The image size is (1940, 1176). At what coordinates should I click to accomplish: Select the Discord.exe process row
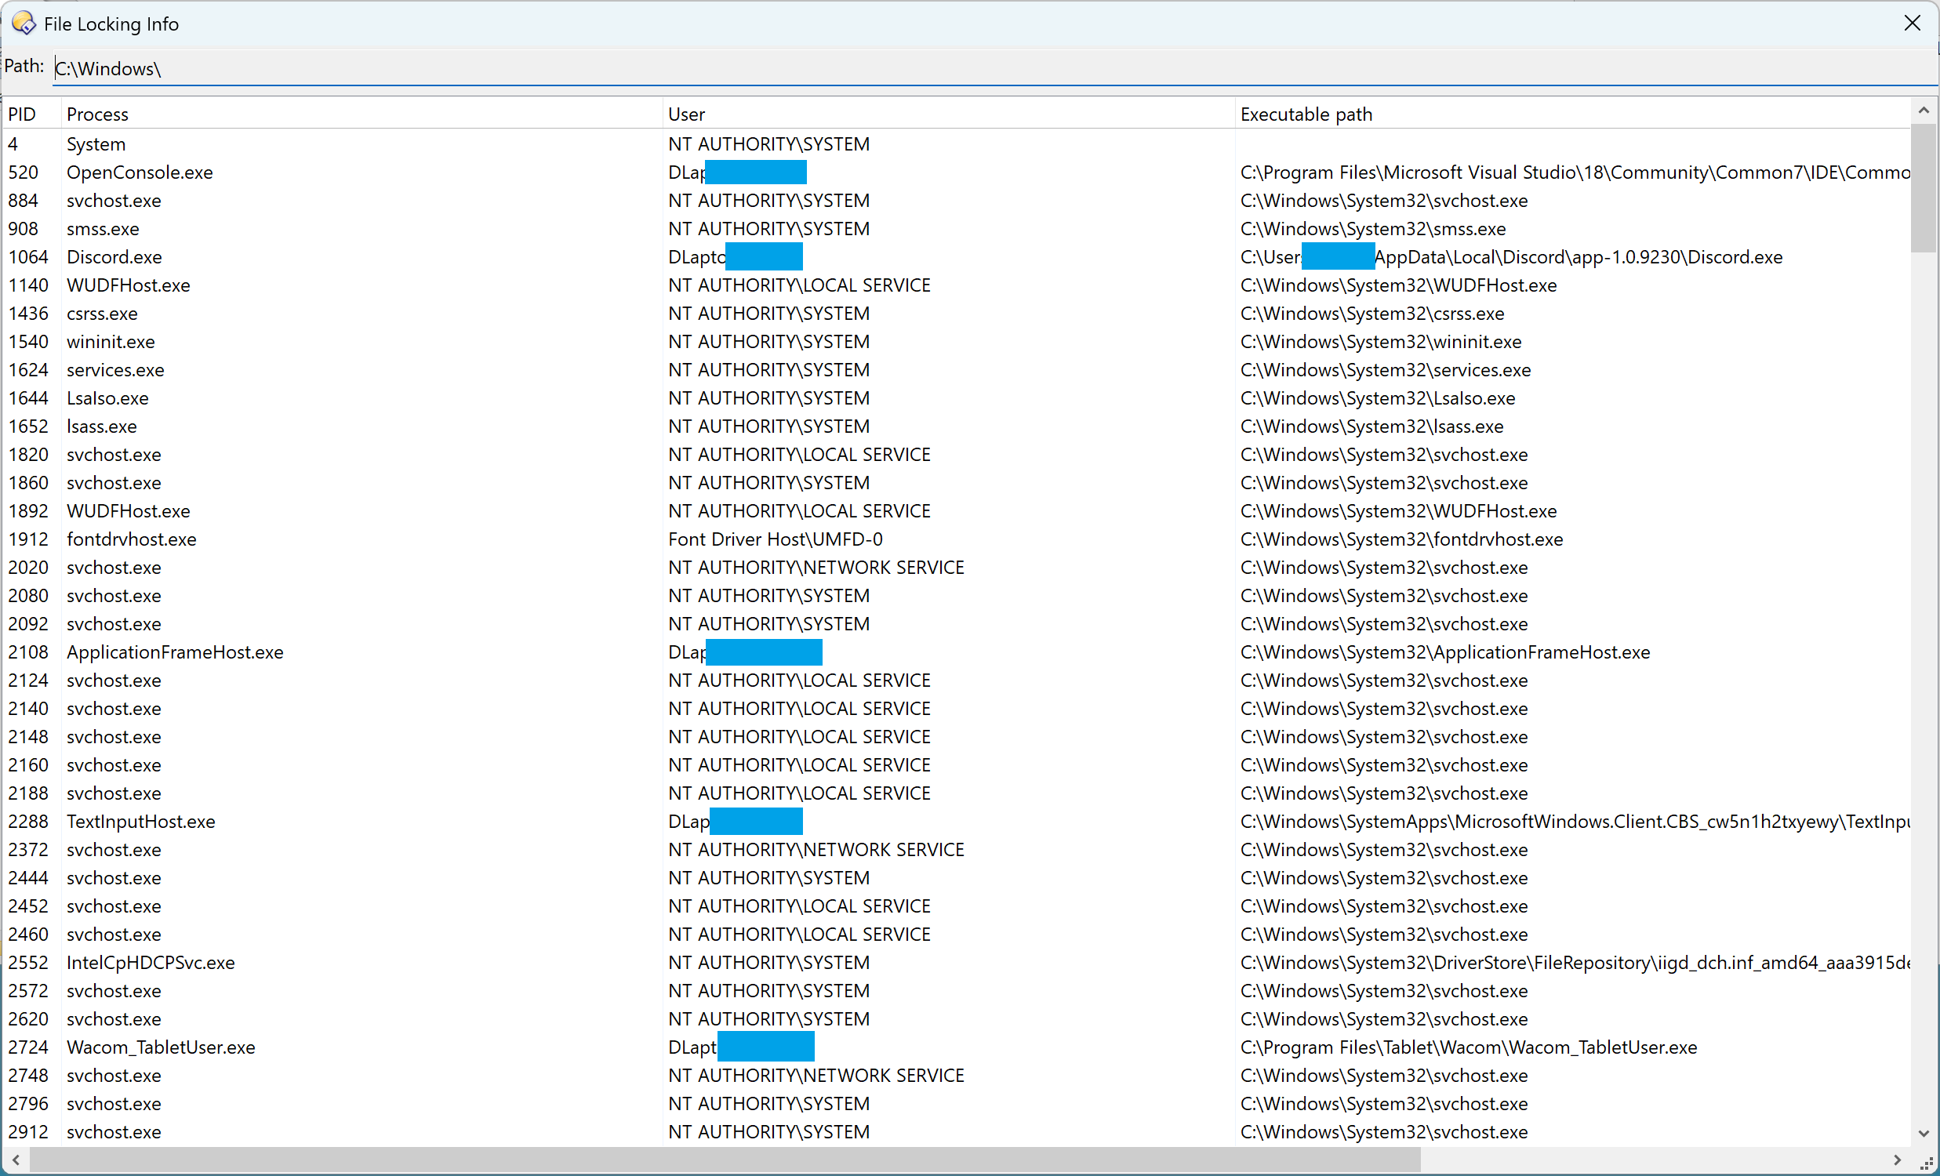[x=114, y=257]
